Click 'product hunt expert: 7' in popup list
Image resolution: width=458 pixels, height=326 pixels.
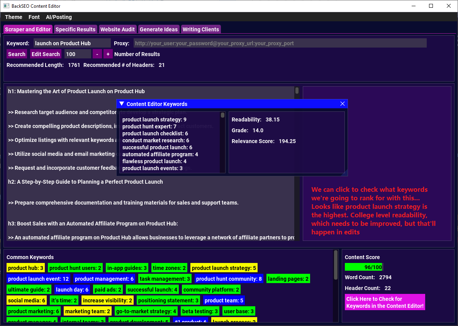click(149, 126)
